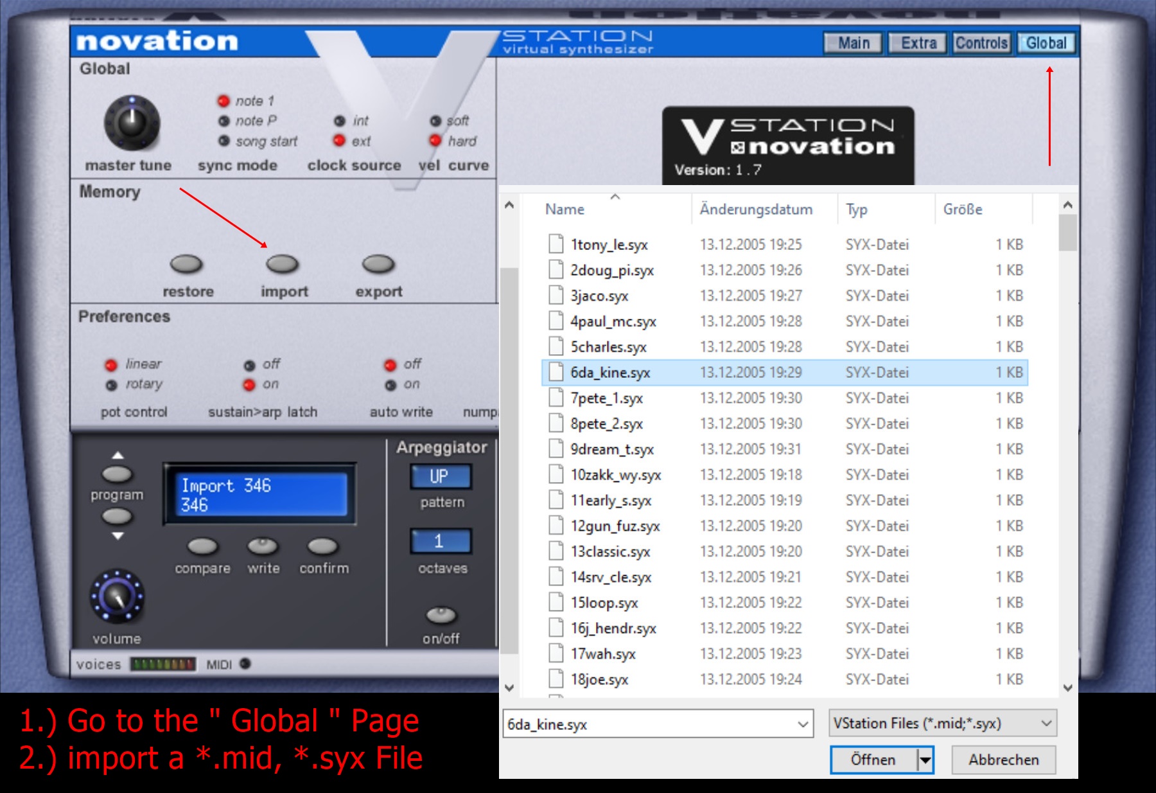
Task: Click file icon of 15loop.syx
Action: pos(556,602)
